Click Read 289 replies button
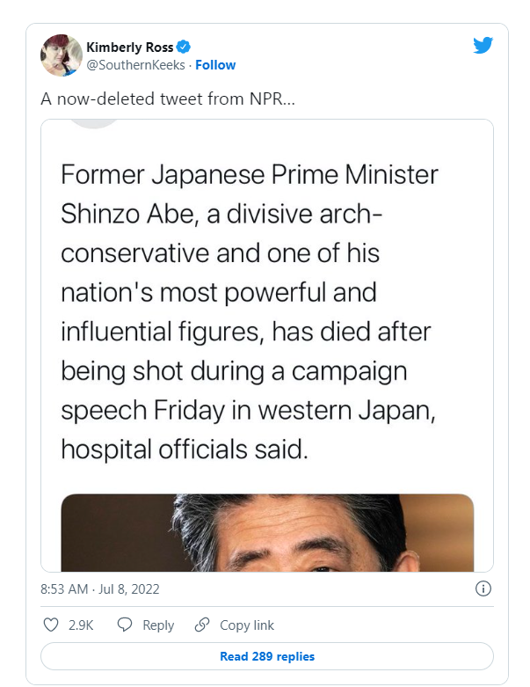Screen dimensions: 530x687 [267, 656]
